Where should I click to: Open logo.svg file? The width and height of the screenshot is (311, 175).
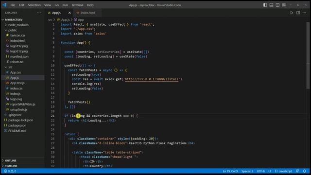click(16, 99)
